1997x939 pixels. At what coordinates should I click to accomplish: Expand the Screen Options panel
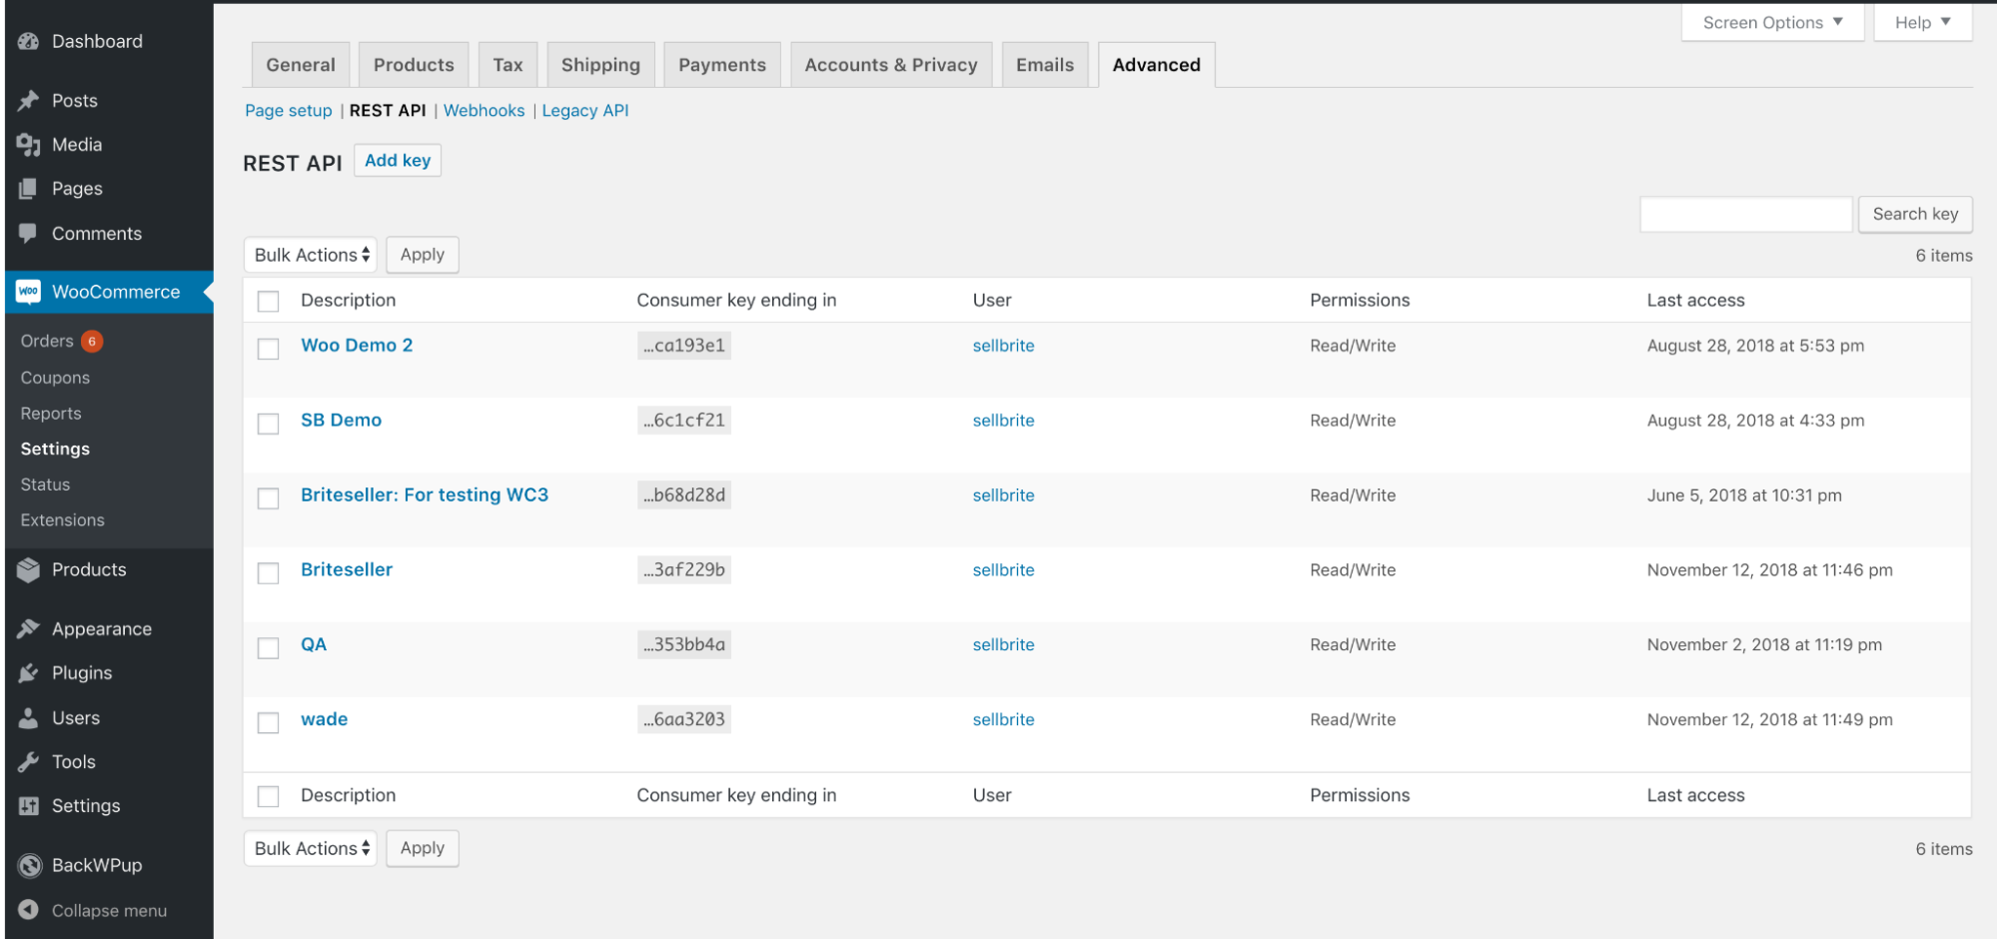pos(1772,23)
